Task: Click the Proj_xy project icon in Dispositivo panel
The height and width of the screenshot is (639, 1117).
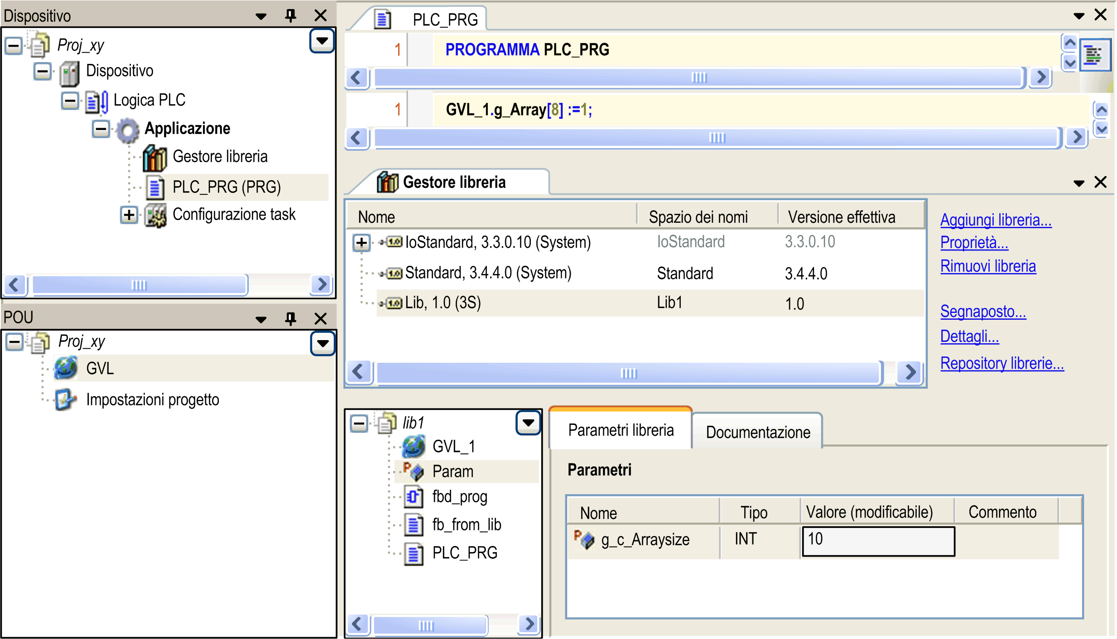Action: [40, 45]
